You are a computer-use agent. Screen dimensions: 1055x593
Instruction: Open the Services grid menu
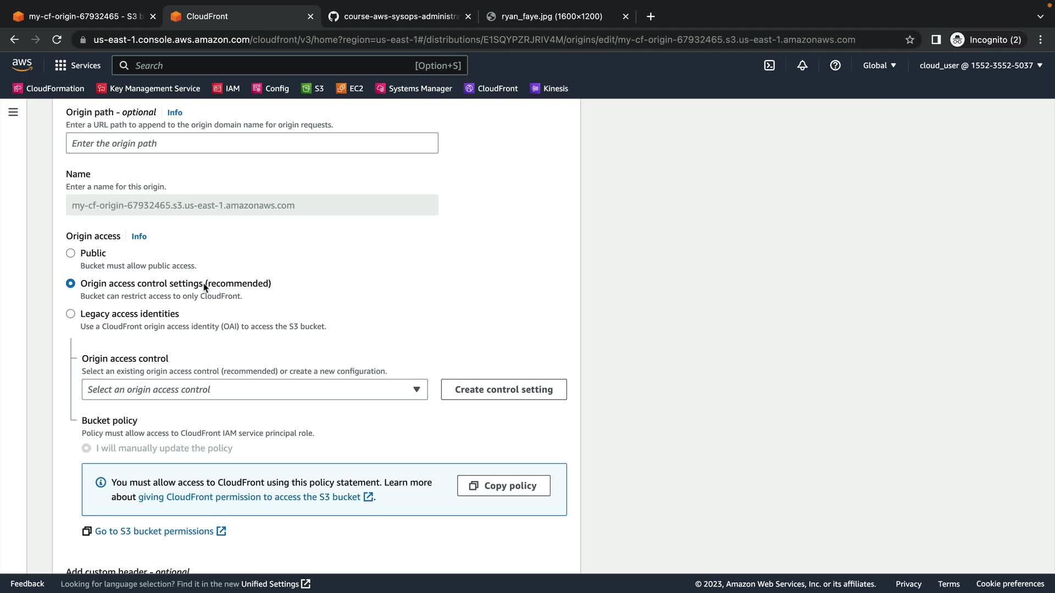pyautogui.click(x=77, y=65)
